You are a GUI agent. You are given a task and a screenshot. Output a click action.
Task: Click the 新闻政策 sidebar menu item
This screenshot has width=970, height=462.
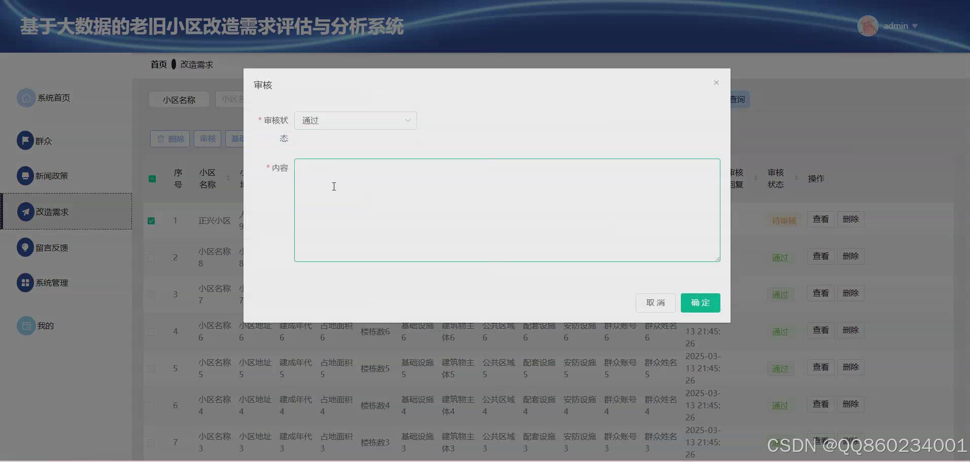click(x=52, y=176)
